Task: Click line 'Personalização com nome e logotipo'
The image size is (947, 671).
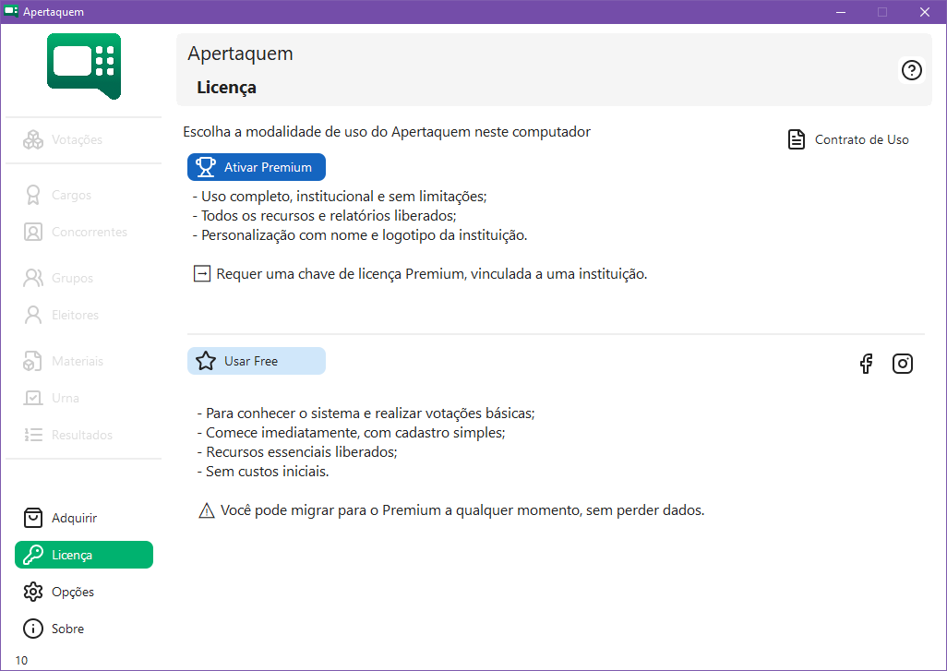Action: pos(360,235)
